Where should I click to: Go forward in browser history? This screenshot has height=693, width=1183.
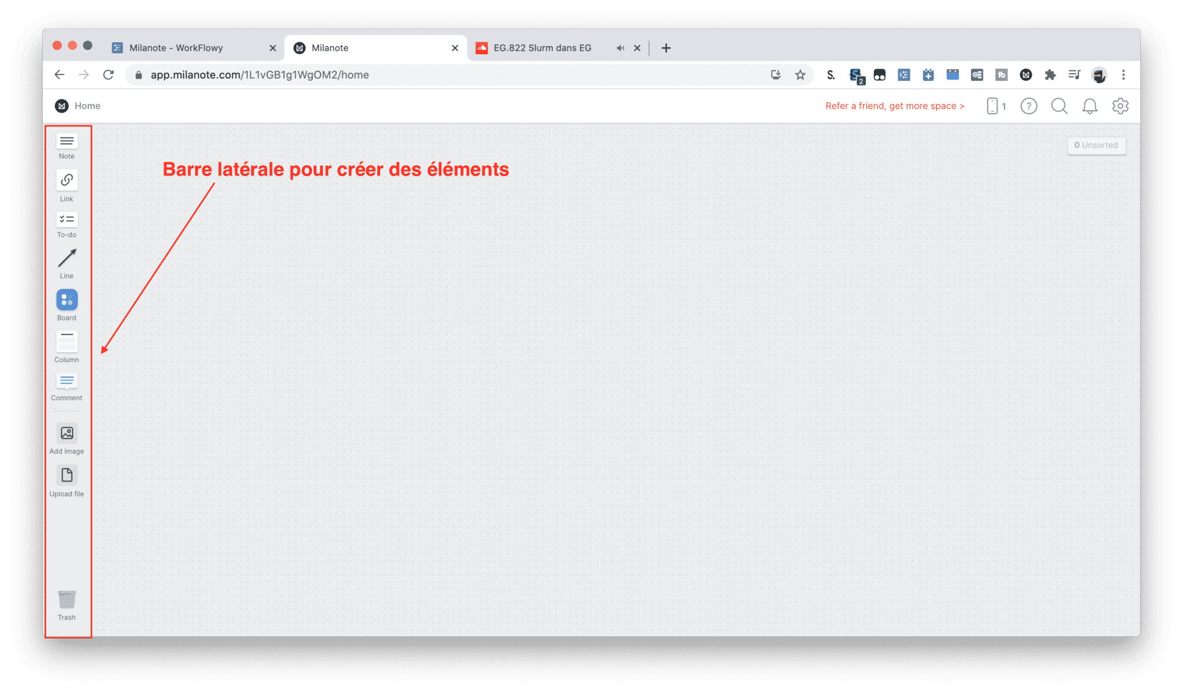84,74
